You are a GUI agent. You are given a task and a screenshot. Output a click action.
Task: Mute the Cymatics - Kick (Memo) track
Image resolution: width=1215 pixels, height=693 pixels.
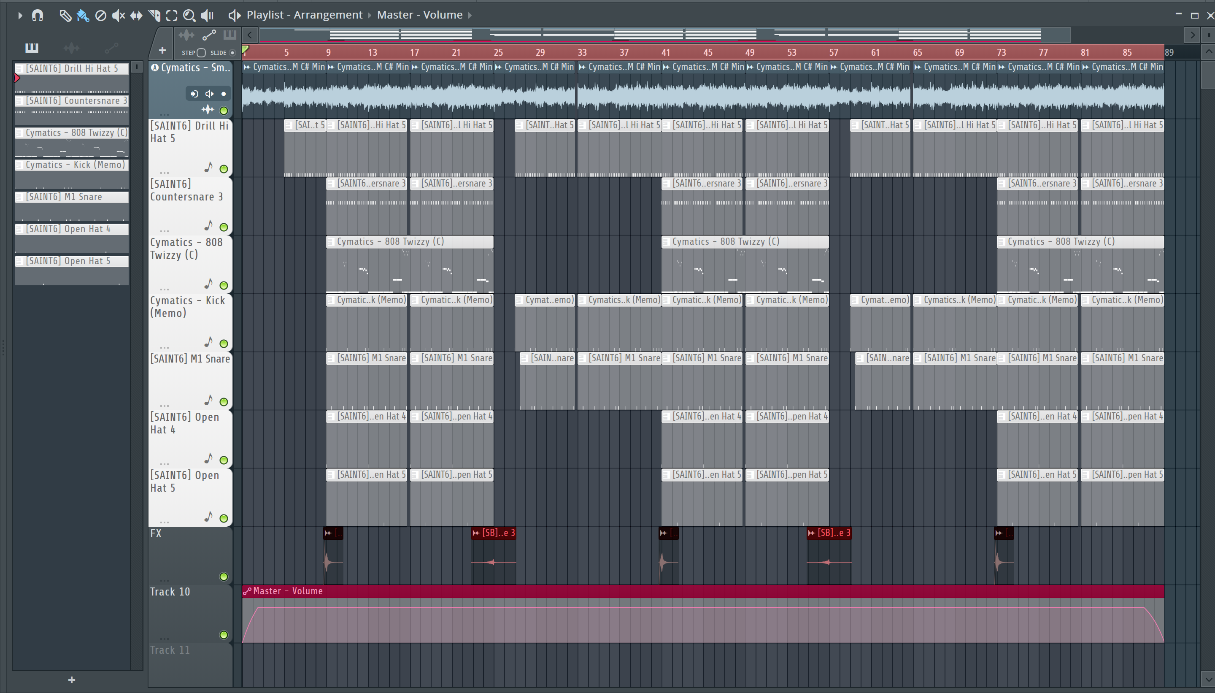pyautogui.click(x=224, y=344)
